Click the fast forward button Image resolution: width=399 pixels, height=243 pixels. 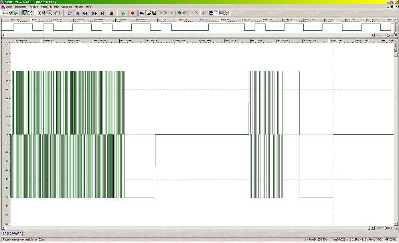click(95, 13)
